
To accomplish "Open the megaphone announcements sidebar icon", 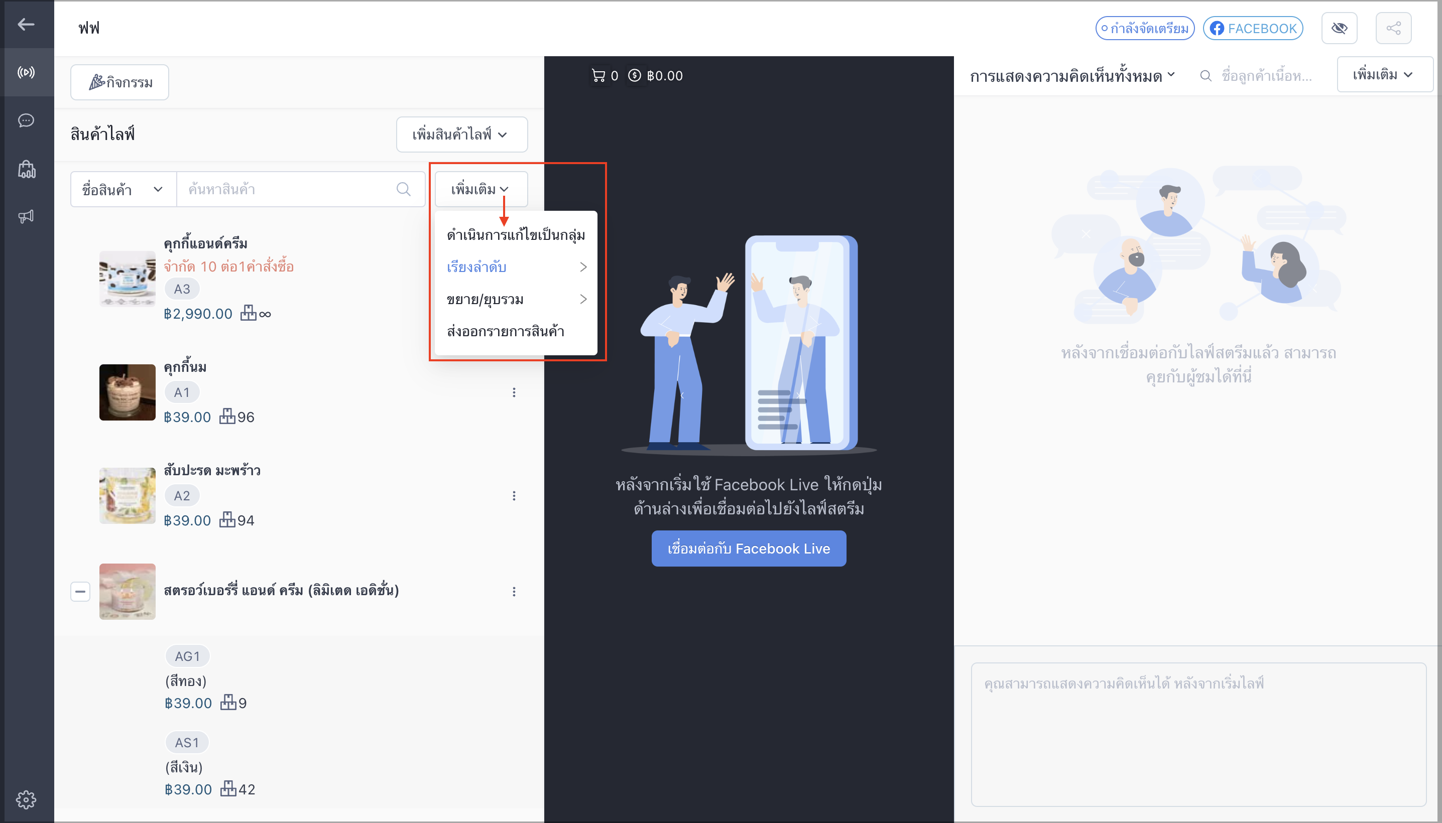I will pos(26,216).
